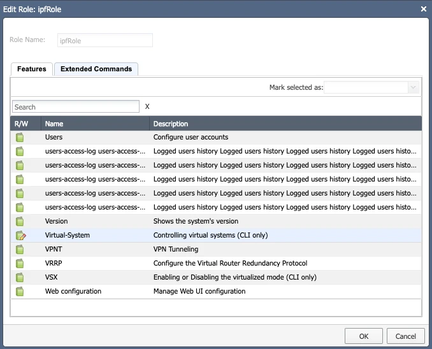Image resolution: width=432 pixels, height=349 pixels.
Task: Select the Features tab
Action: click(32, 69)
